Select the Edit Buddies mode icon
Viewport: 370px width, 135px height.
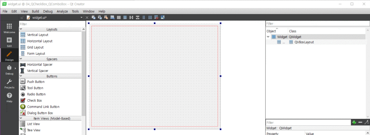click(106, 17)
